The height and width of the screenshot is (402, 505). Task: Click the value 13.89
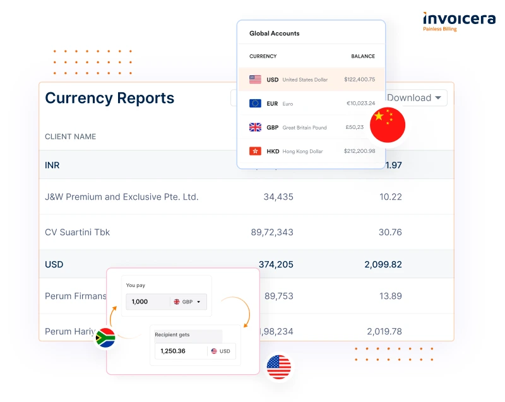(x=390, y=296)
